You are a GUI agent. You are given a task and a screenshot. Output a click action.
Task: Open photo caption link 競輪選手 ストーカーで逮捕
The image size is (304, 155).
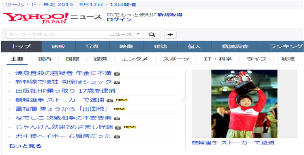click(x=233, y=143)
